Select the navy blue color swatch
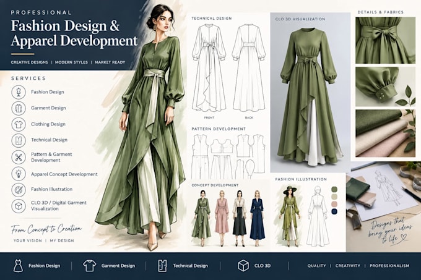Screen dimensions: 421x280 [334, 211]
